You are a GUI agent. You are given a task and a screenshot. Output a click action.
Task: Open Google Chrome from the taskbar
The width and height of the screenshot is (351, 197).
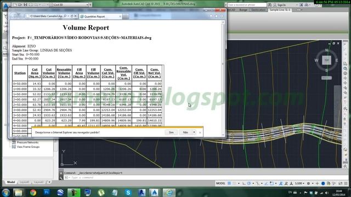click(x=33, y=192)
